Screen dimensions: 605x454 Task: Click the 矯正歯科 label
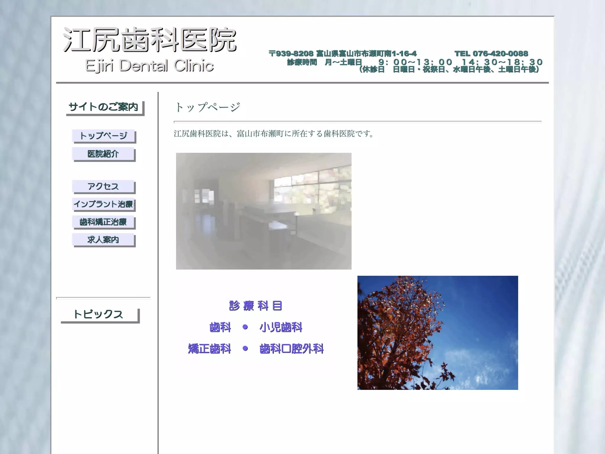pos(210,349)
